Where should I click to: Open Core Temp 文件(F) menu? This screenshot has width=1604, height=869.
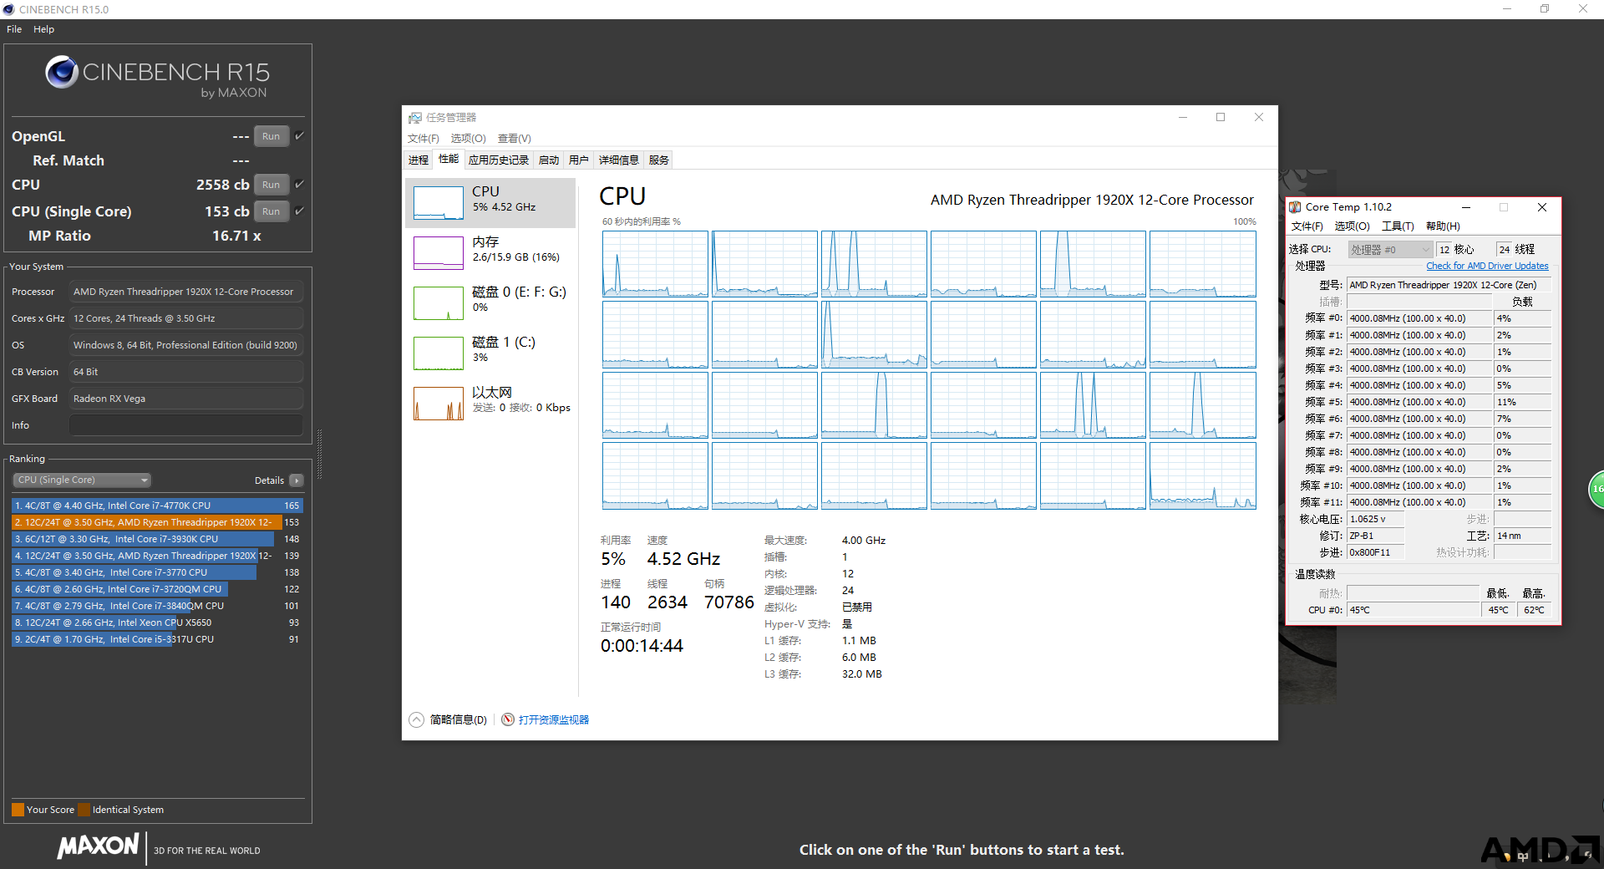pyautogui.click(x=1307, y=226)
